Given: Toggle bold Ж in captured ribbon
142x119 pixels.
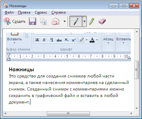Looking at the screenshot, I should coord(37,40).
